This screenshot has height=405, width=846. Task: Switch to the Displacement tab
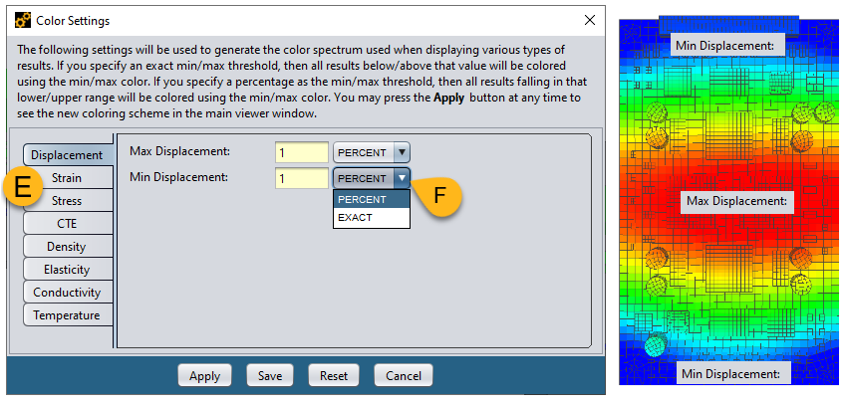[67, 155]
